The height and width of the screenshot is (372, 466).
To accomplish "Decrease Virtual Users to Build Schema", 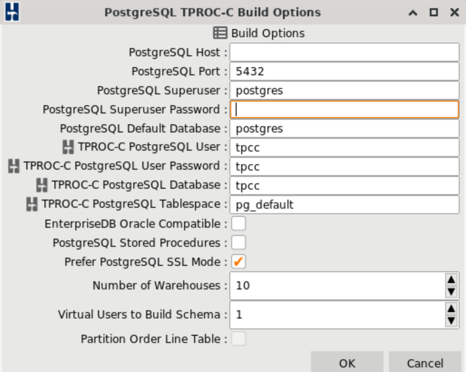I will pyautogui.click(x=451, y=321).
